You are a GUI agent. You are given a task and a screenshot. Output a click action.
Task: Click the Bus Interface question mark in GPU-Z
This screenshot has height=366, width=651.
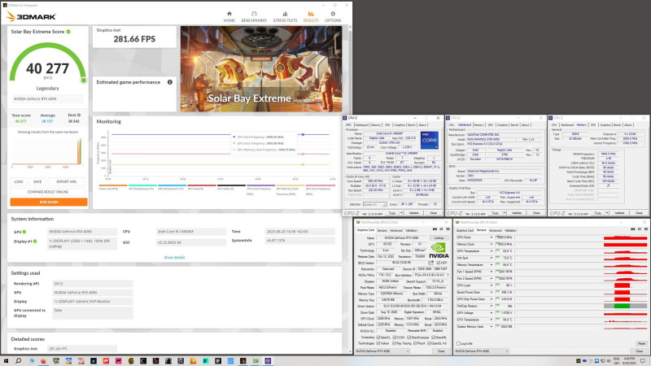click(448, 275)
